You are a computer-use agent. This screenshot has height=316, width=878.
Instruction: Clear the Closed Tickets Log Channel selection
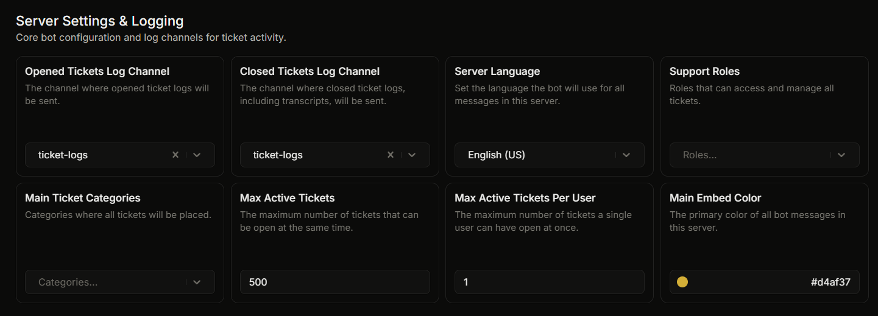click(391, 155)
